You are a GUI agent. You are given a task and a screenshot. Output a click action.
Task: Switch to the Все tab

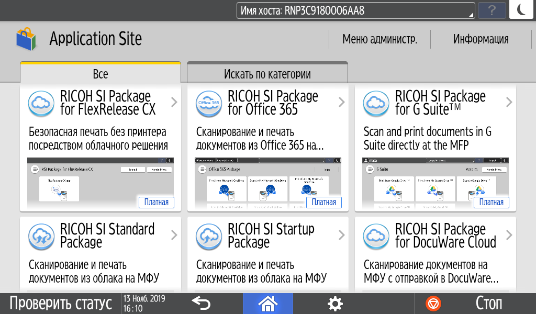[x=100, y=73]
